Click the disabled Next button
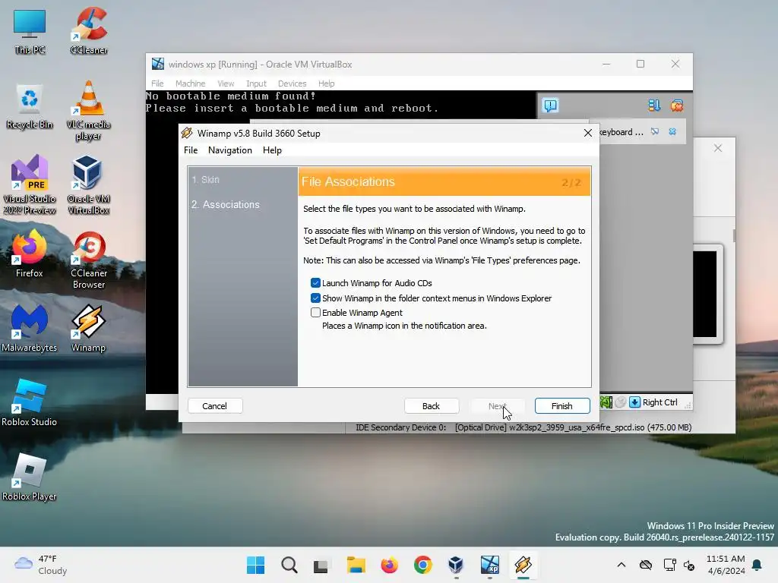The image size is (778, 583). click(x=497, y=406)
